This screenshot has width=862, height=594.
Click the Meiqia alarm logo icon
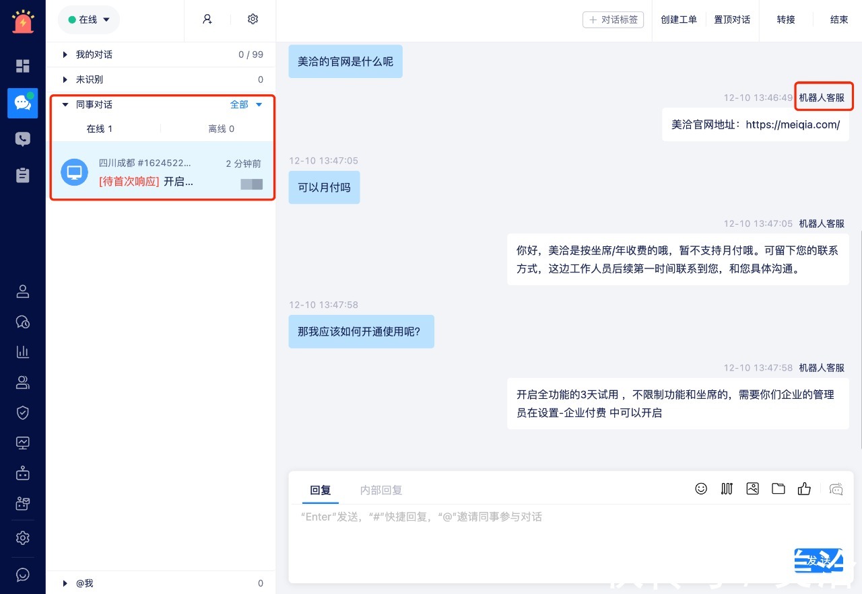(23, 22)
